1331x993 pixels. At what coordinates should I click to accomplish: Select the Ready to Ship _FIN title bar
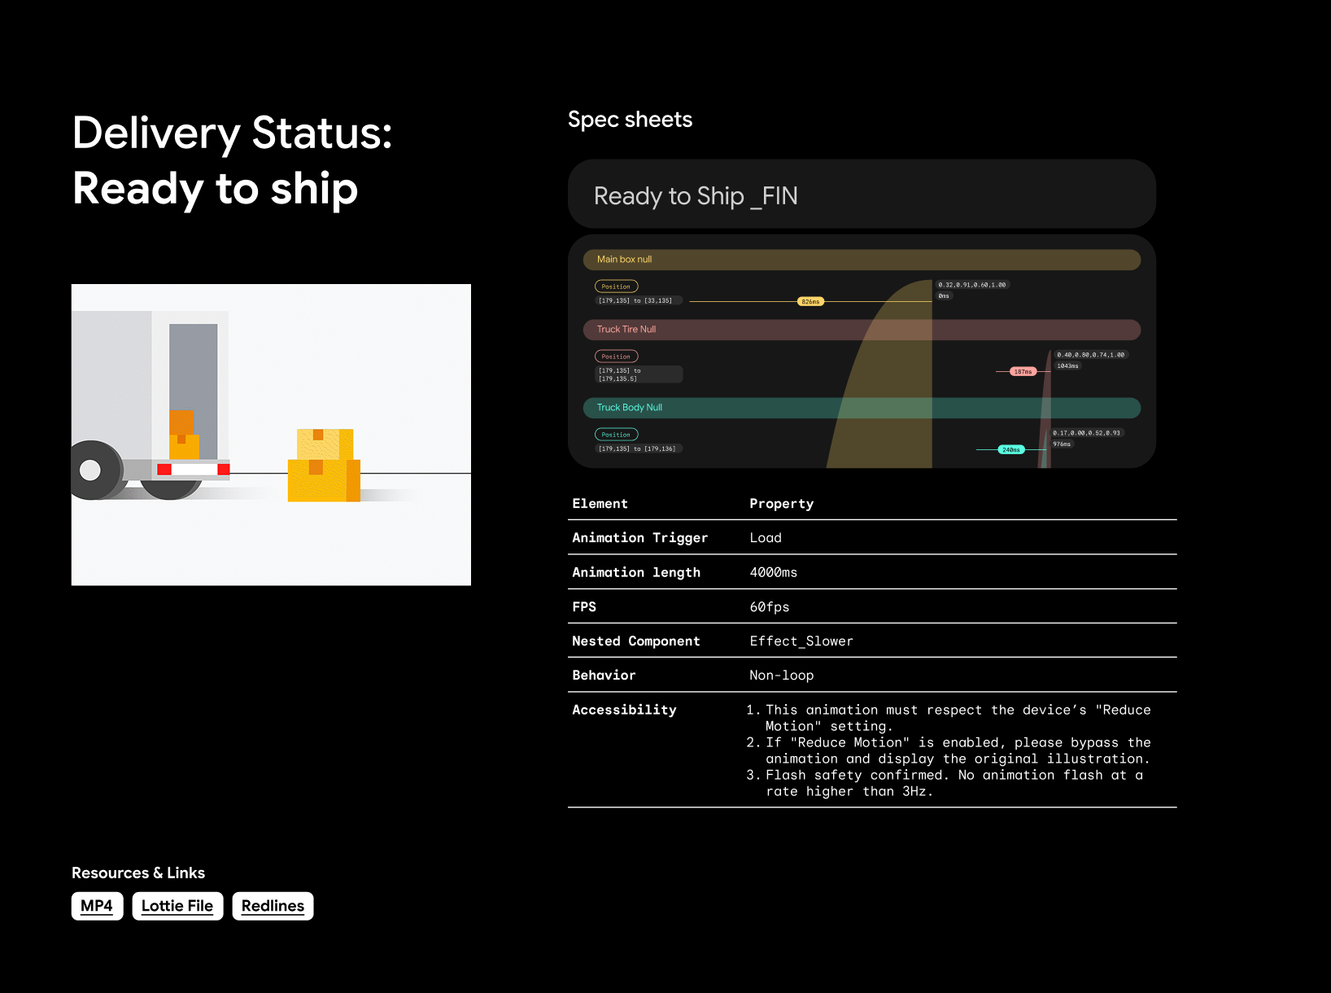[862, 194]
